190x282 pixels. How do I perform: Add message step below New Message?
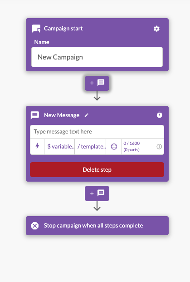click(x=97, y=193)
